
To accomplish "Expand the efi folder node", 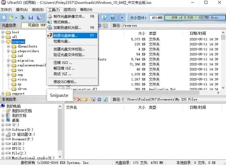I will 3,37.
